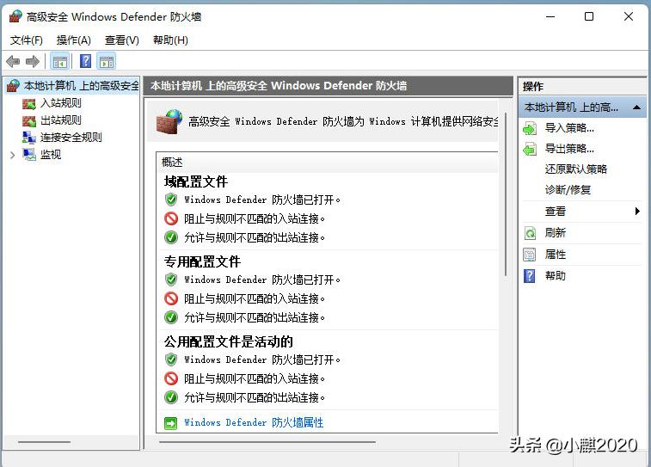Viewport: 651px width, 467px height.
Task: Click the 属性 properties icon in actions
Action: point(530,254)
